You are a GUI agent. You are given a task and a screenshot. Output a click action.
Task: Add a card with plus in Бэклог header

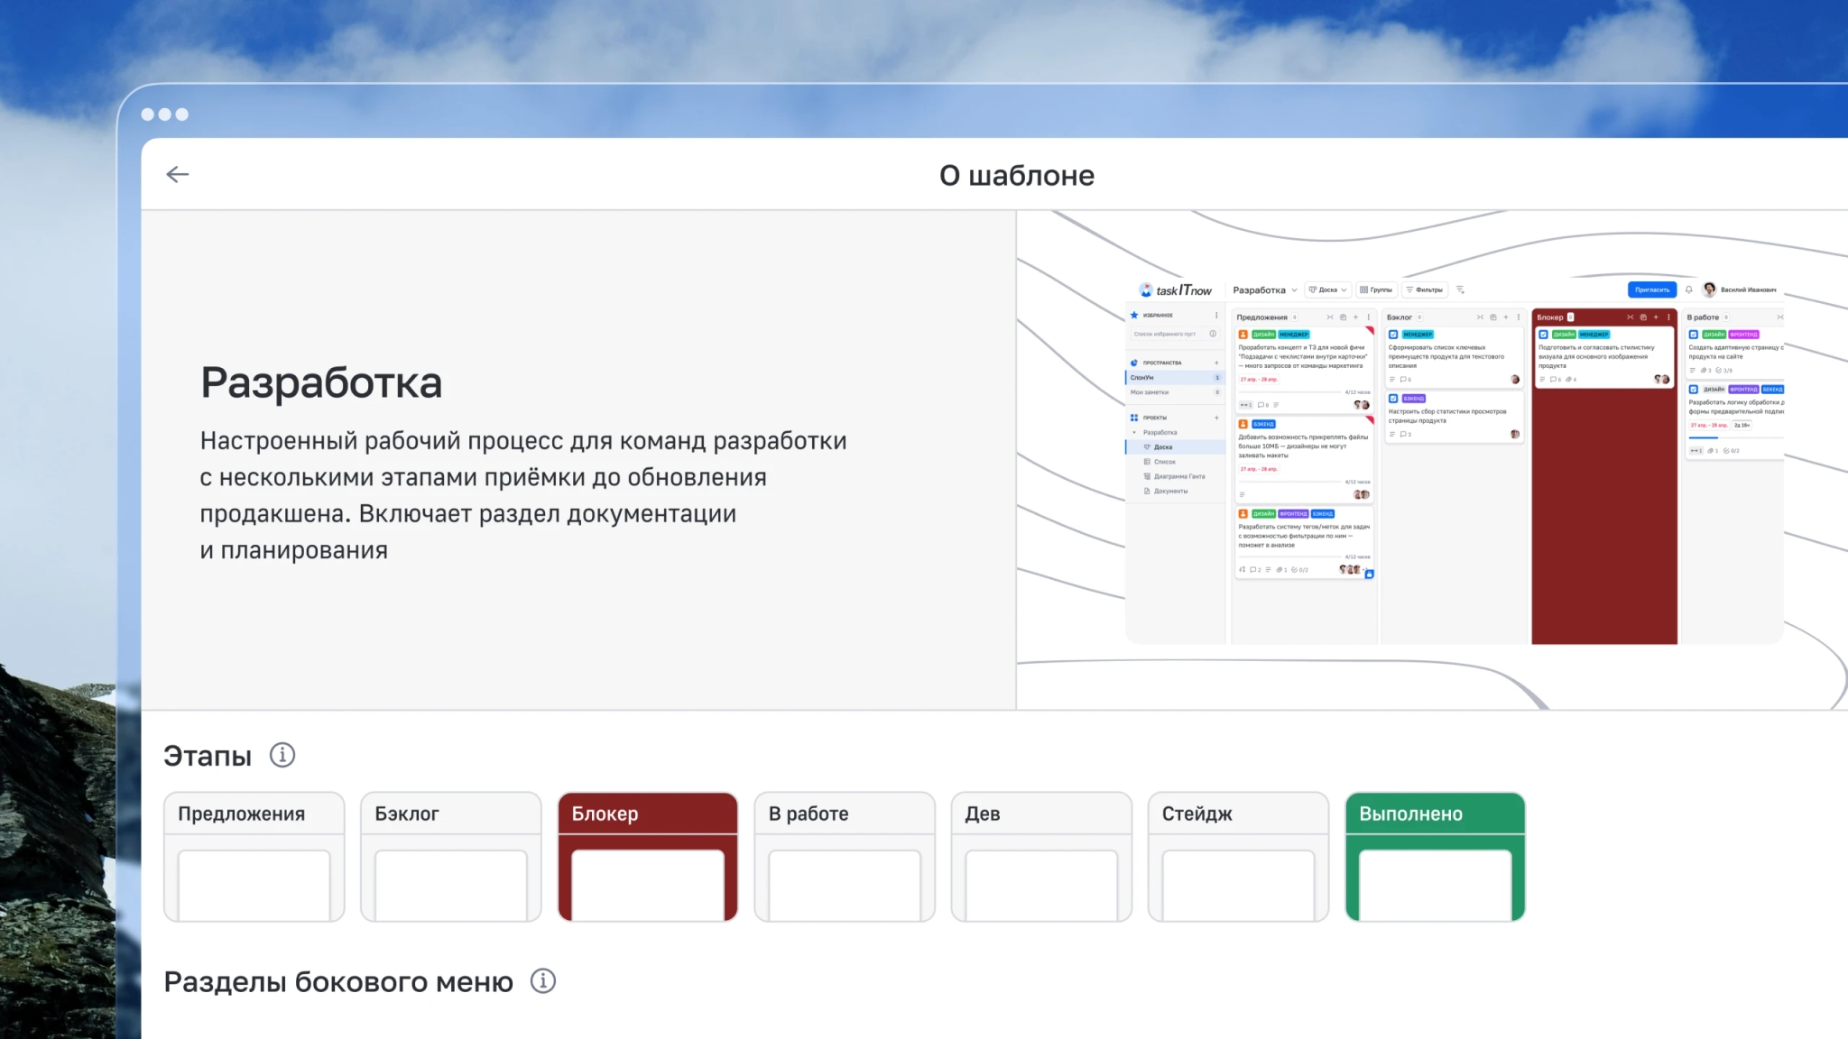1505,317
